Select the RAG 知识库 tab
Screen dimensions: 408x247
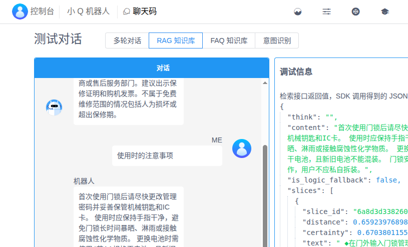(176, 40)
